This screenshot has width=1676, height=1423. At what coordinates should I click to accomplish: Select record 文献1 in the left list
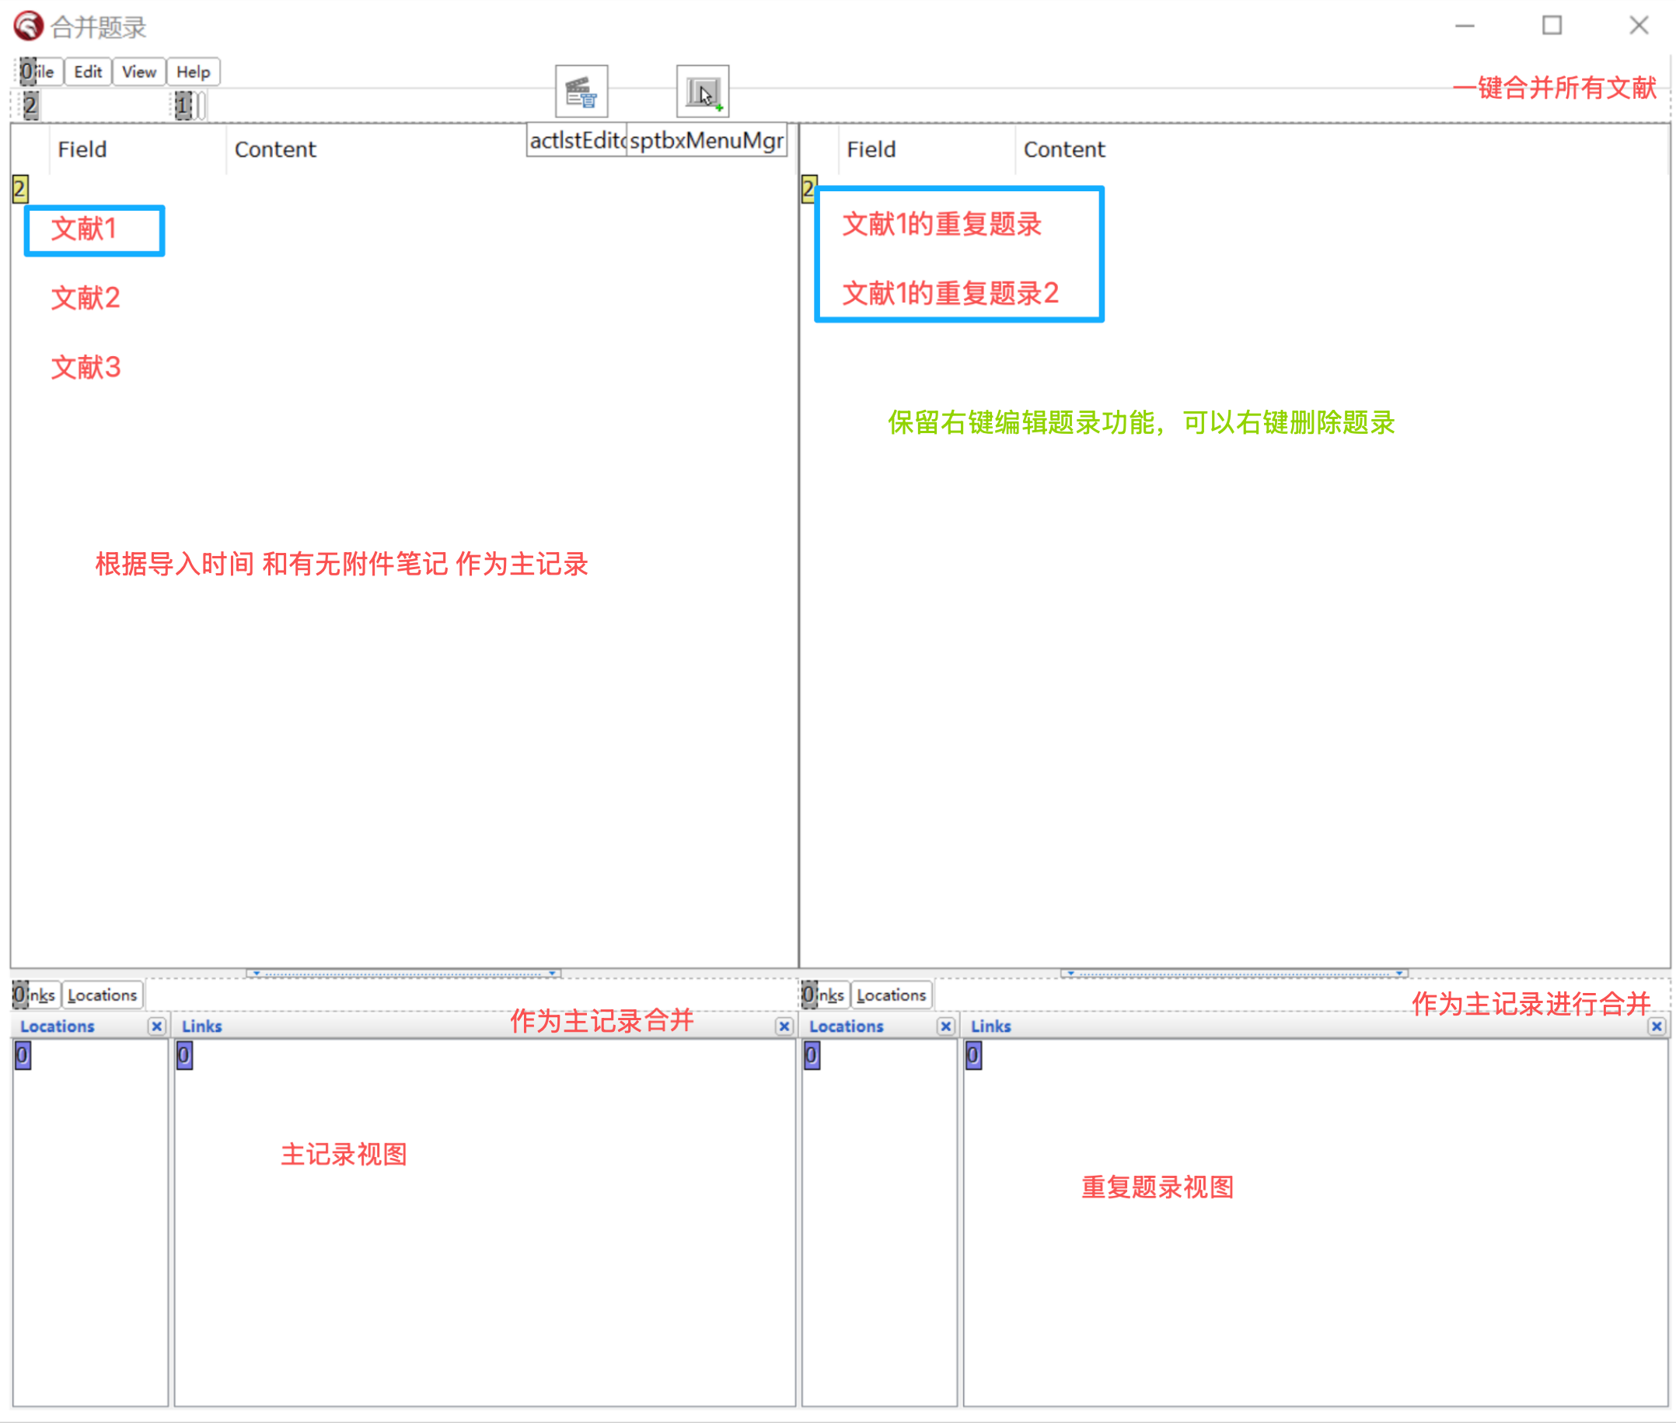point(86,229)
